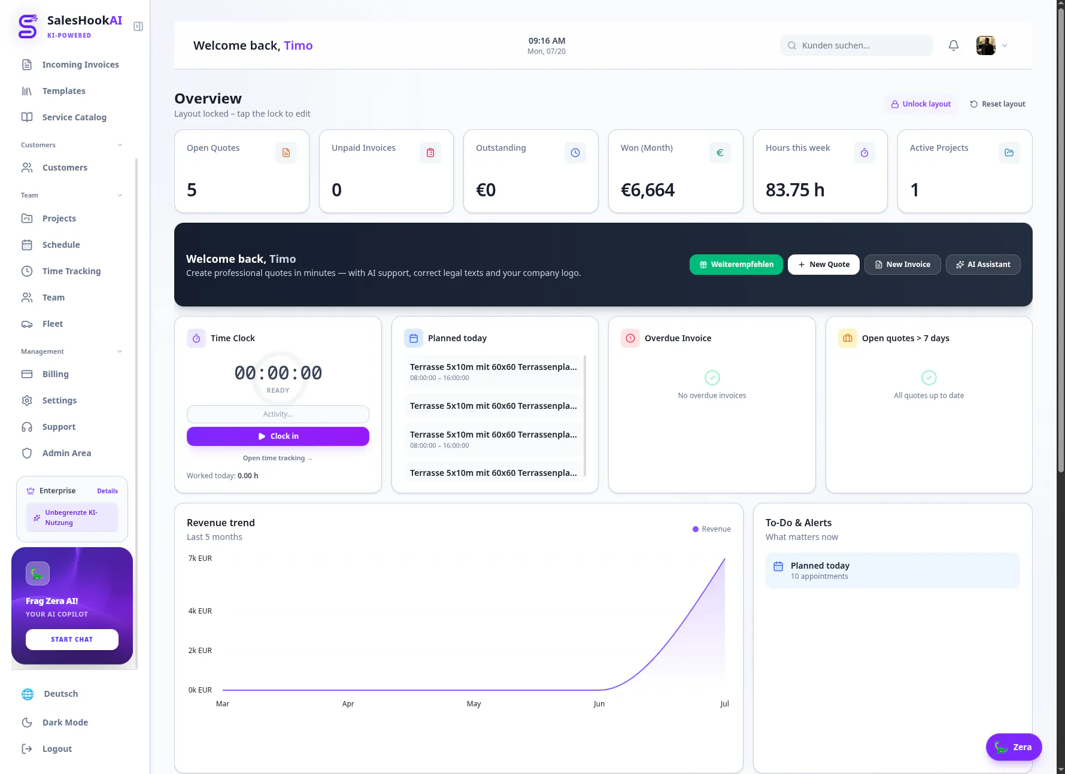Click the Kunden suchen search field
Image resolution: width=1065 pixels, height=774 pixels.
(856, 45)
